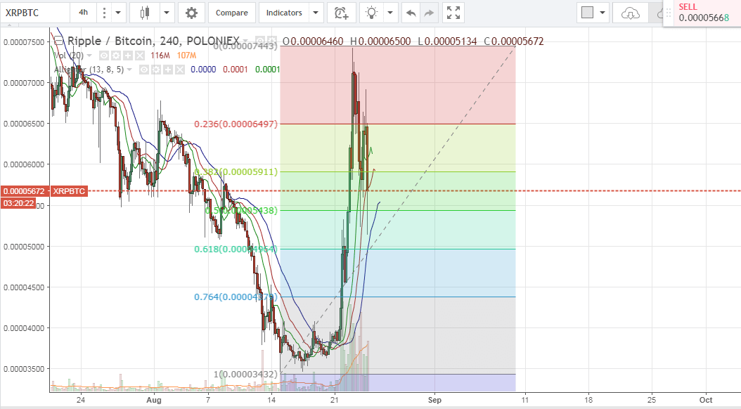The width and height of the screenshot is (741, 409).
Task: Grab the trading panel drag handle dots
Action: 669,13
